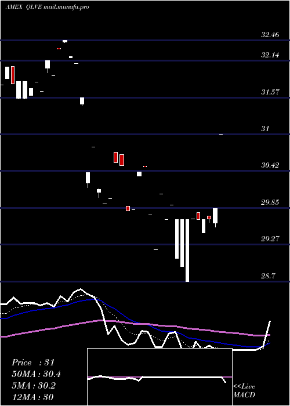Click the 28.7 price level label
The image size is (290, 406).
pos(268,276)
